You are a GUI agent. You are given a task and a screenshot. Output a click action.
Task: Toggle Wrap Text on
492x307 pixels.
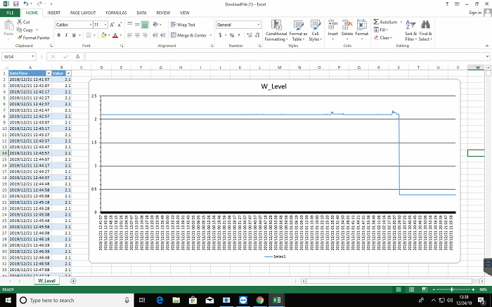click(x=182, y=25)
